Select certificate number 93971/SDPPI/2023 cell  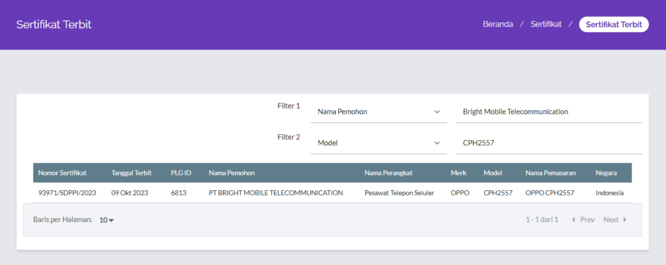click(67, 193)
